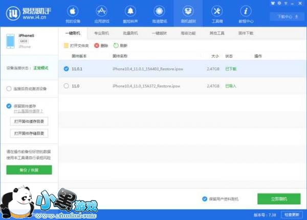Open settings gear in title bar
The width and height of the screenshot is (307, 220).
click(x=279, y=4)
